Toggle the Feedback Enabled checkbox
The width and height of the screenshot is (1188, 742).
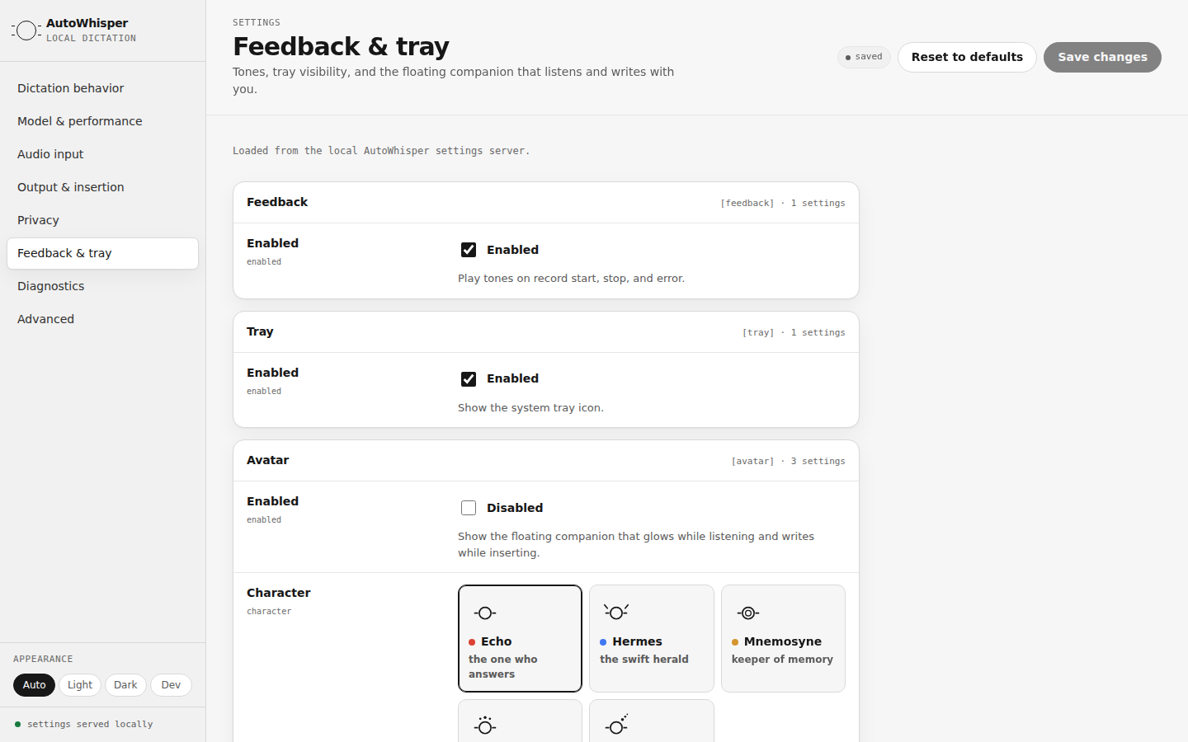(469, 250)
